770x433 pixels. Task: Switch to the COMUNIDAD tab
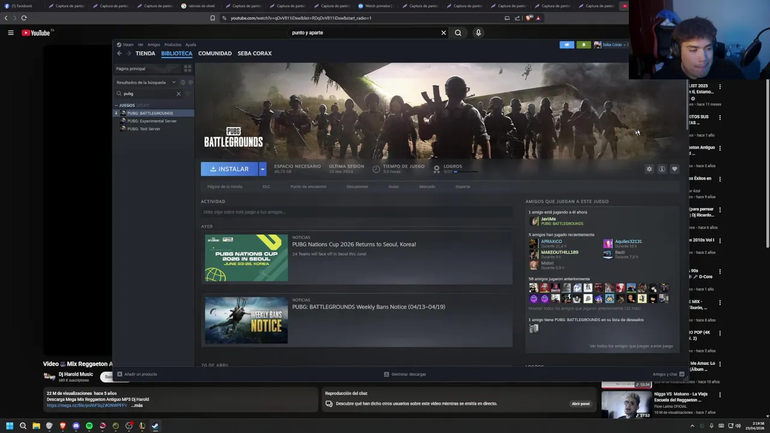215,54
